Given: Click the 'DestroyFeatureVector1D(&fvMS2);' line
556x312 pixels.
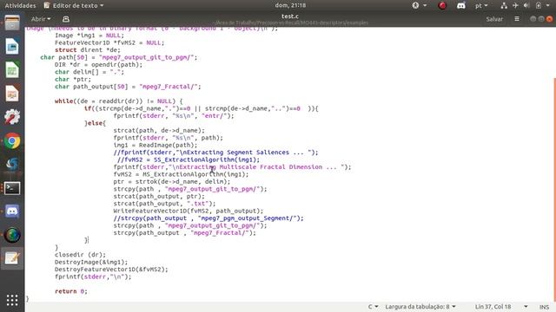Looking at the screenshot, I should [111, 270].
